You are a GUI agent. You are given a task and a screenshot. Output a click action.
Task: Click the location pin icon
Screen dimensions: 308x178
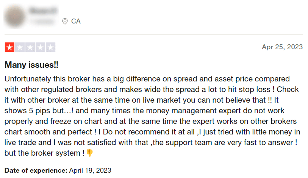point(65,21)
